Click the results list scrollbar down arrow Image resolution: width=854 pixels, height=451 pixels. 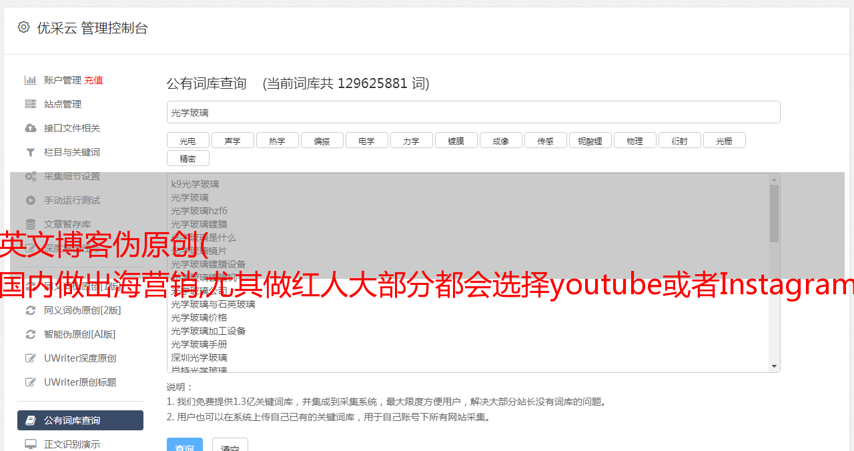[774, 366]
